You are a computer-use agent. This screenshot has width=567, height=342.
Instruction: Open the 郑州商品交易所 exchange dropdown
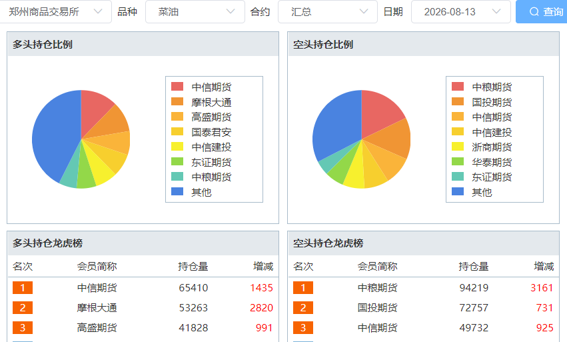point(55,12)
